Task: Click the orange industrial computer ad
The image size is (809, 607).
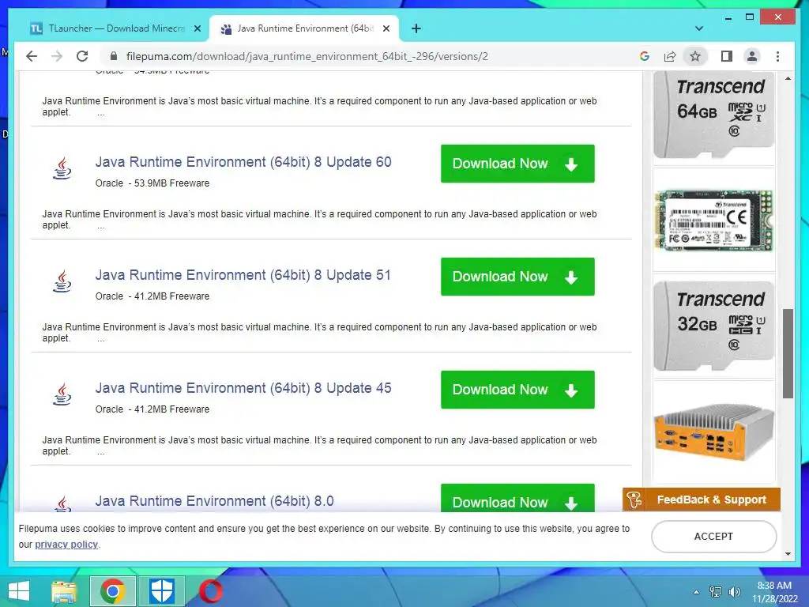Action: [x=714, y=432]
